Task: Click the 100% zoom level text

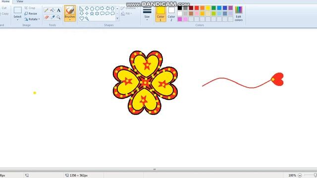Action: coord(292,176)
